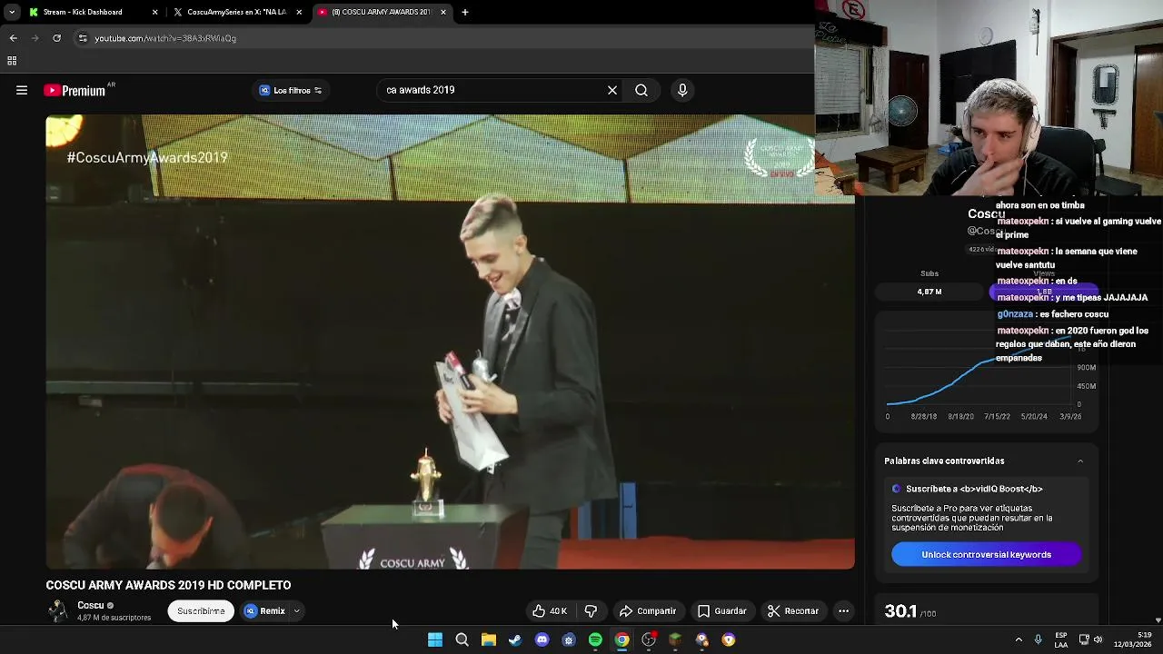The height and width of the screenshot is (654, 1163).
Task: Go to YouTube Premium home logo
Action: tap(75, 90)
